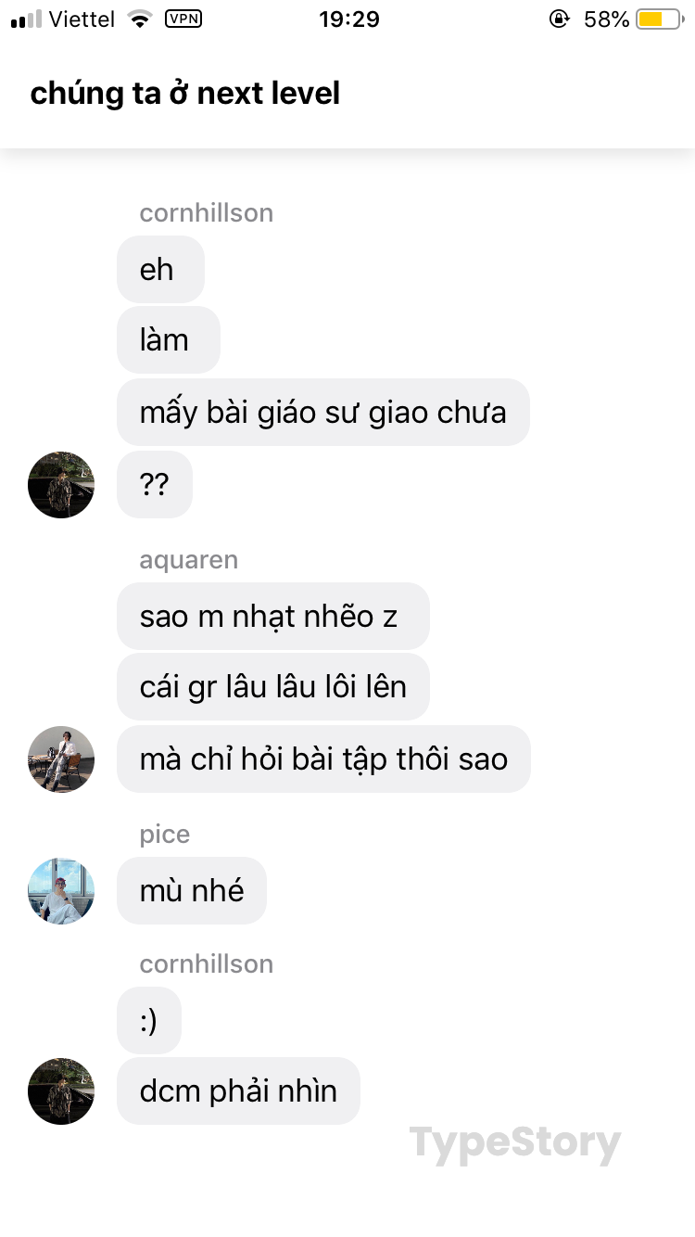The image size is (695, 1237).
Task: Select the 'cái gr lâu lâu lôi lên' bubble
Action: click(273, 687)
